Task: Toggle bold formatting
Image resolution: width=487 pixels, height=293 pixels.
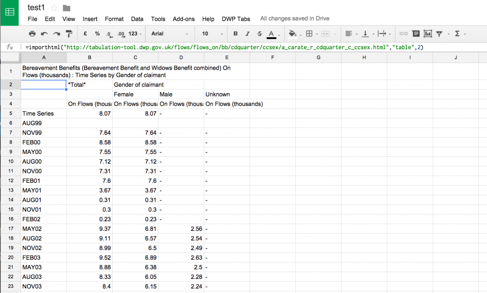Action: 235,34
